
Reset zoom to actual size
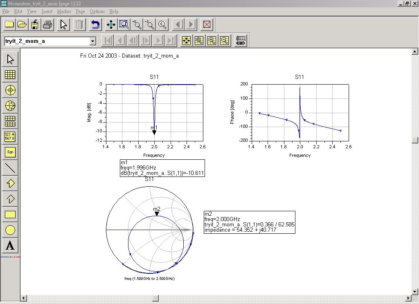pos(162,25)
